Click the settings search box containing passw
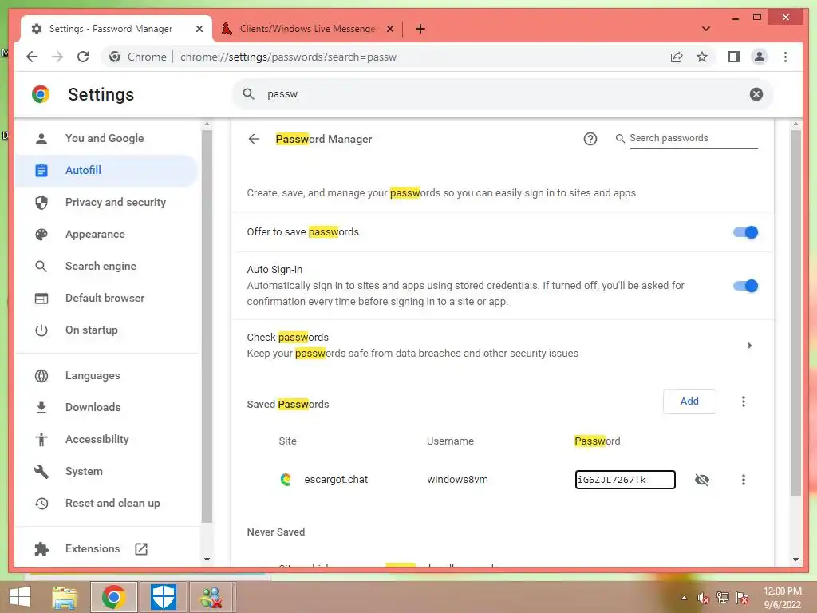The width and height of the screenshot is (817, 613). pyautogui.click(x=502, y=94)
